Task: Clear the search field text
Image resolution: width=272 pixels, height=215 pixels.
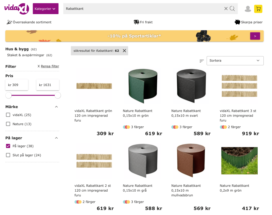Action: pos(226,9)
